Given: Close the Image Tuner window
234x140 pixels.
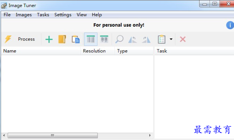Looking at the screenshot, I should 227,4.
